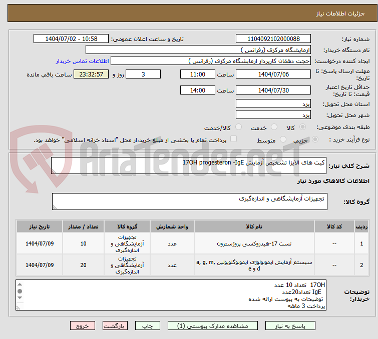Viewport: 378px width, 339px height.
Task: Click scroll down arrow in توضیحات خریدار box
Action: [x=20, y=298]
